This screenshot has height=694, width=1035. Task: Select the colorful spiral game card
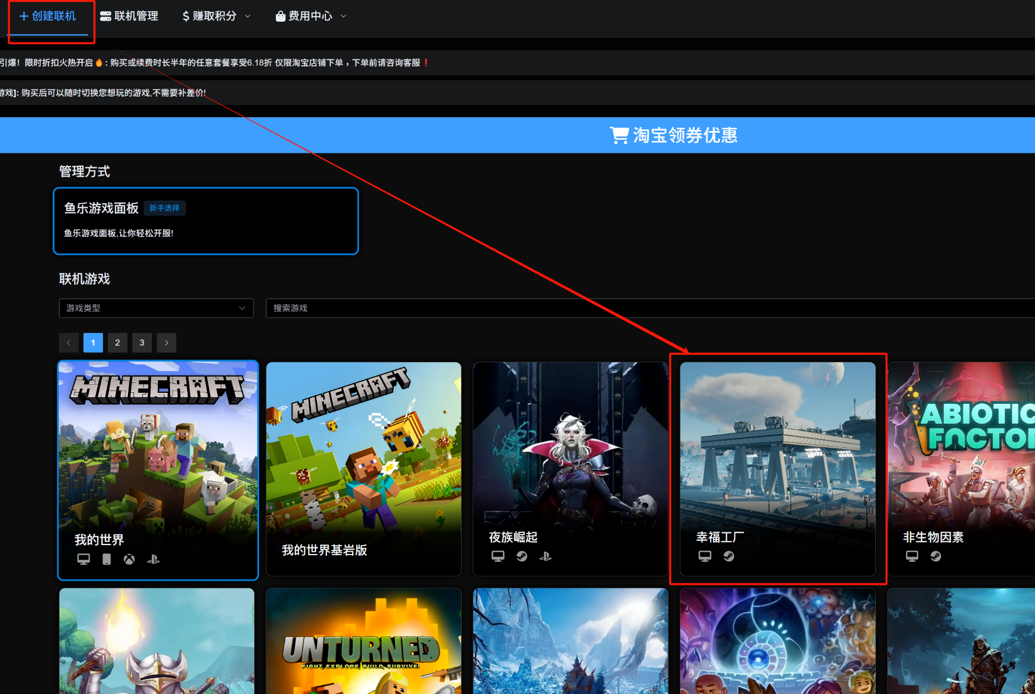click(778, 641)
